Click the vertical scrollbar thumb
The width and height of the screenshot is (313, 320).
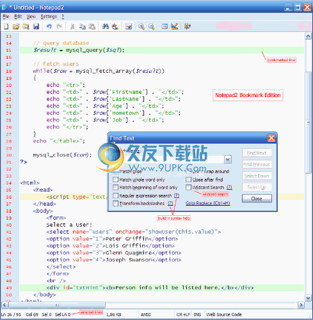308,123
